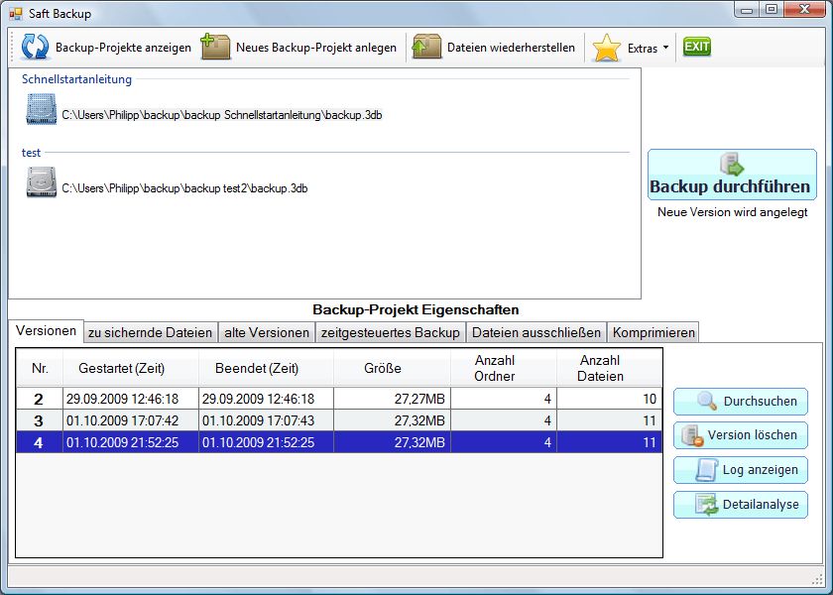Viewport: 833px width, 595px height.
Task: Click the Dateien wiederherstellen restore icon
Action: coord(428,46)
